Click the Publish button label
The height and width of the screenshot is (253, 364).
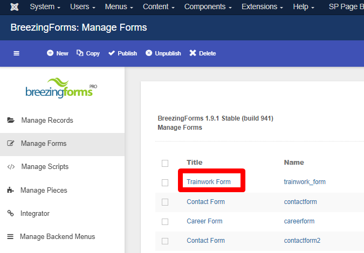127,53
